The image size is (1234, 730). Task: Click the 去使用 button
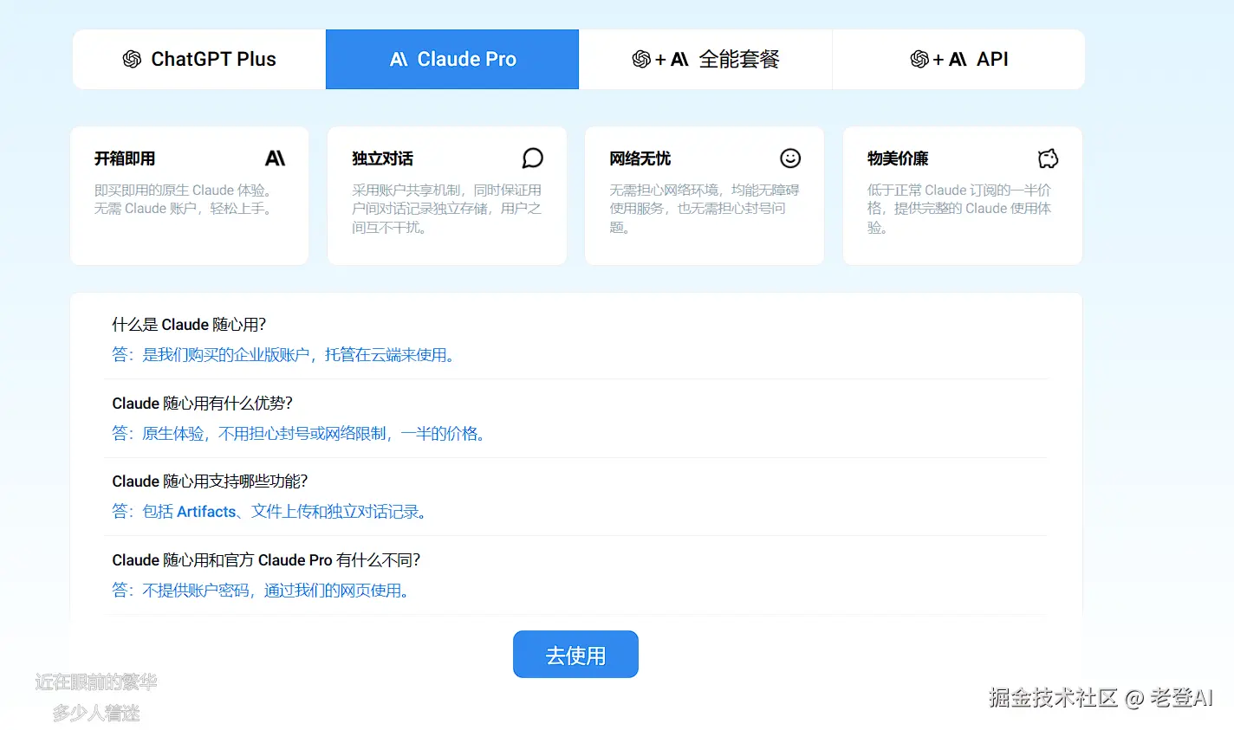coord(575,655)
